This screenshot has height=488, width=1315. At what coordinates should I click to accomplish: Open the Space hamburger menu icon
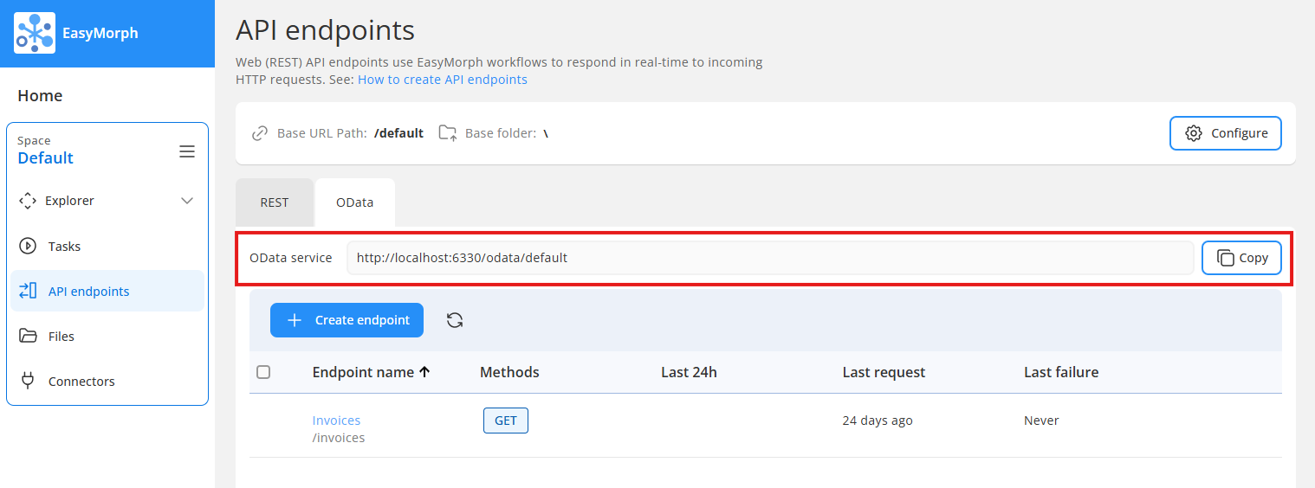click(x=187, y=151)
